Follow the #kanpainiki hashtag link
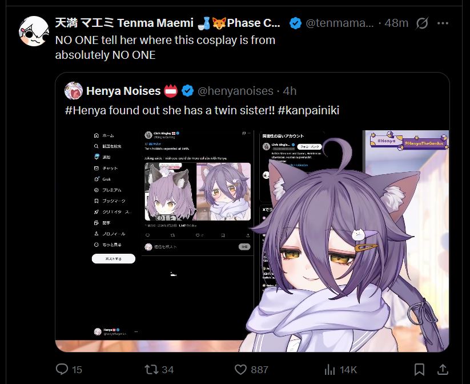The width and height of the screenshot is (470, 384). [x=308, y=110]
